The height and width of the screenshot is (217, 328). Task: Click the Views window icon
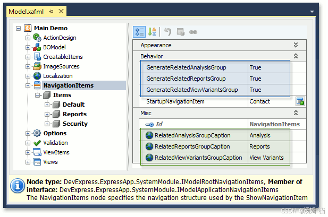(37, 162)
